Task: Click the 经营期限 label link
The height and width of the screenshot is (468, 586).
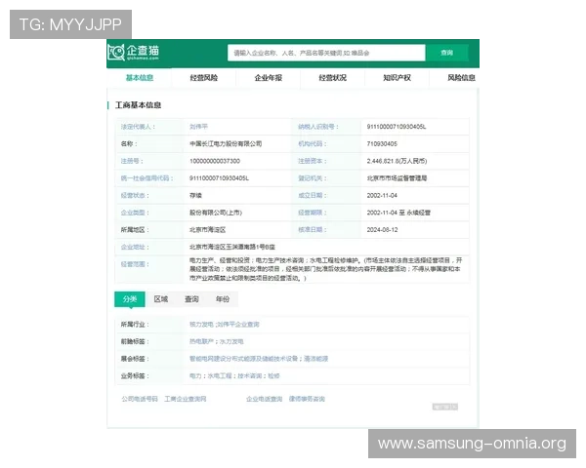Action: coord(313,213)
